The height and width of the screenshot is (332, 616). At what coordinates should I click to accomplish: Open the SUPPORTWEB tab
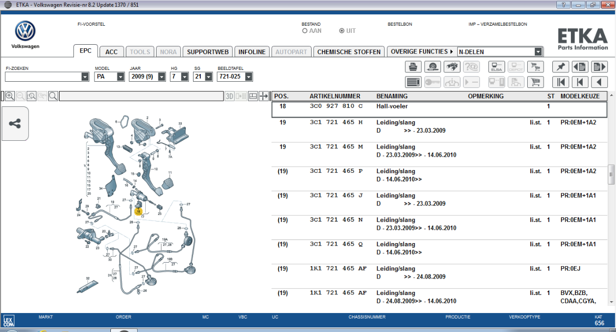207,52
